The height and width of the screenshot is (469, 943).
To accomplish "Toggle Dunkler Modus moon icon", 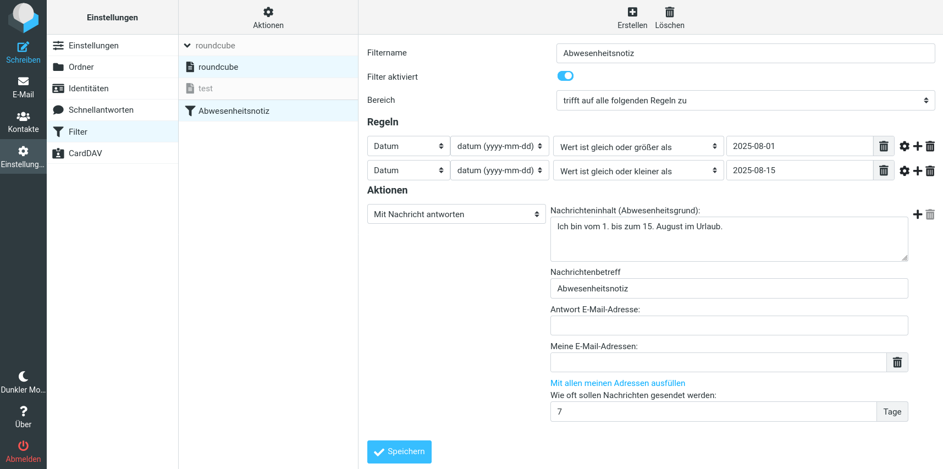I will [23, 377].
